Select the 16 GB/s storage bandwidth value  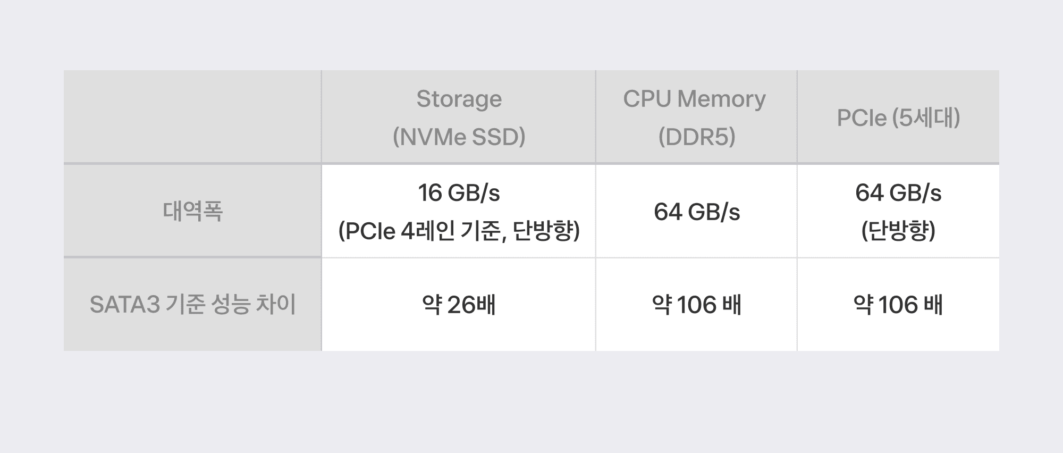point(459,193)
